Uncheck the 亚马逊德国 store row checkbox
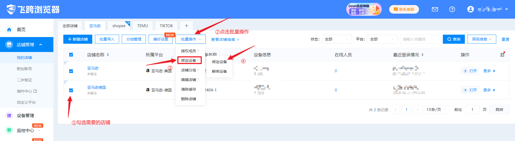This screenshot has width=515, height=141. [71, 90]
